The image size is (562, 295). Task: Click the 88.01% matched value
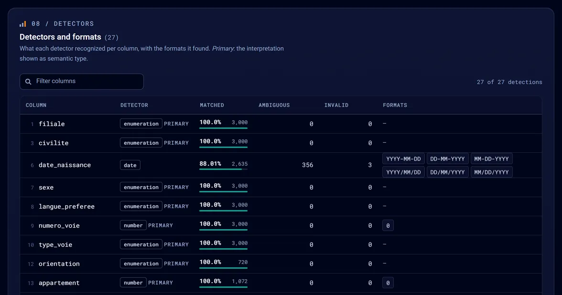pos(210,164)
